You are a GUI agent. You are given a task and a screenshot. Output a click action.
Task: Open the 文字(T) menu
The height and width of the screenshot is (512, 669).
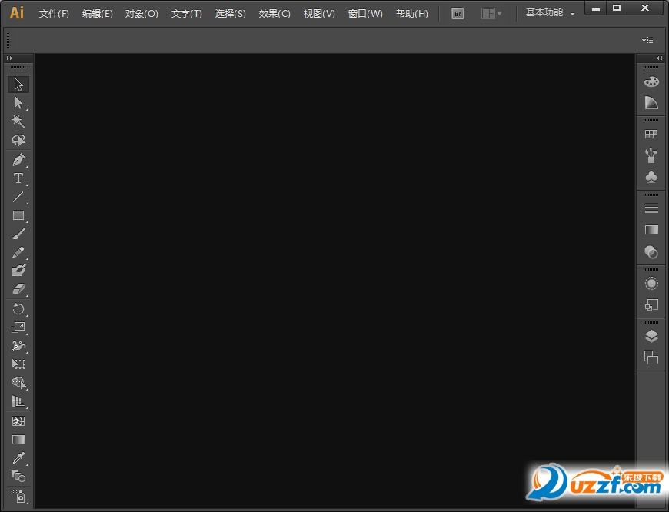pyautogui.click(x=186, y=14)
